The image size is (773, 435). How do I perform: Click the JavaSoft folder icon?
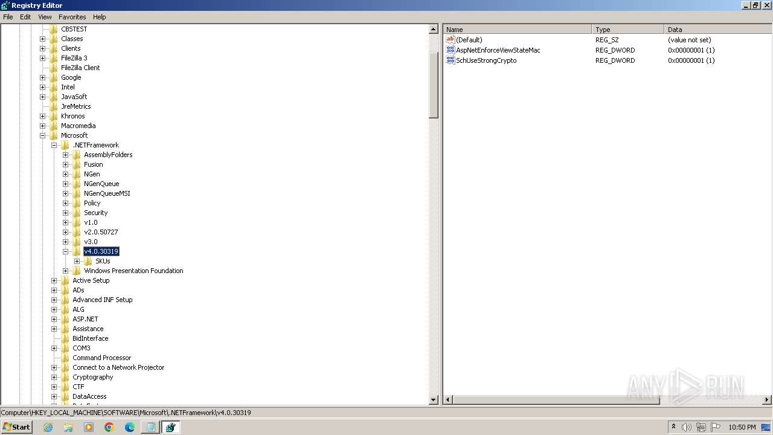54,97
